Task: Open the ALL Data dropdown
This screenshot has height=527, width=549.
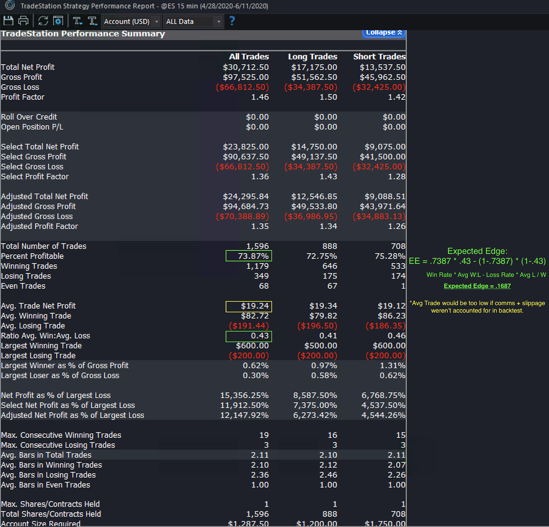Action: pyautogui.click(x=194, y=21)
